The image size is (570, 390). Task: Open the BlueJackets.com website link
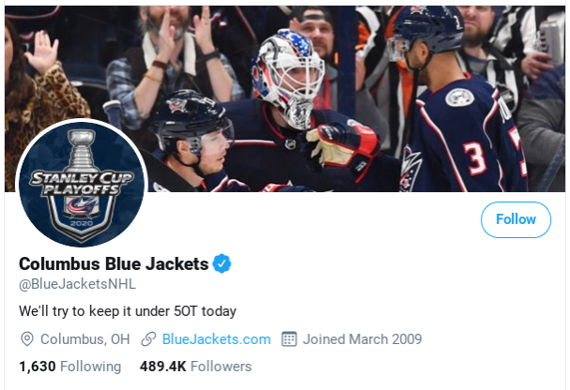coord(216,339)
